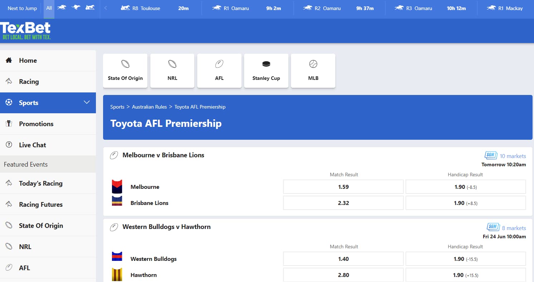534x282 pixels.
Task: Bet Melbourne match result at 1.59
Action: (x=343, y=187)
